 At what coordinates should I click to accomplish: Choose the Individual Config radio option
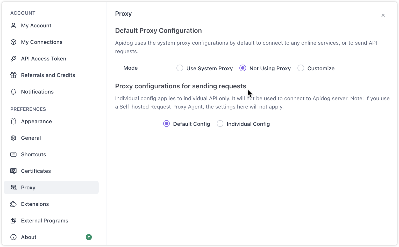220,124
